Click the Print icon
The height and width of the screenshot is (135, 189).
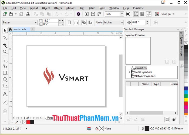pyautogui.click(x=28, y=14)
